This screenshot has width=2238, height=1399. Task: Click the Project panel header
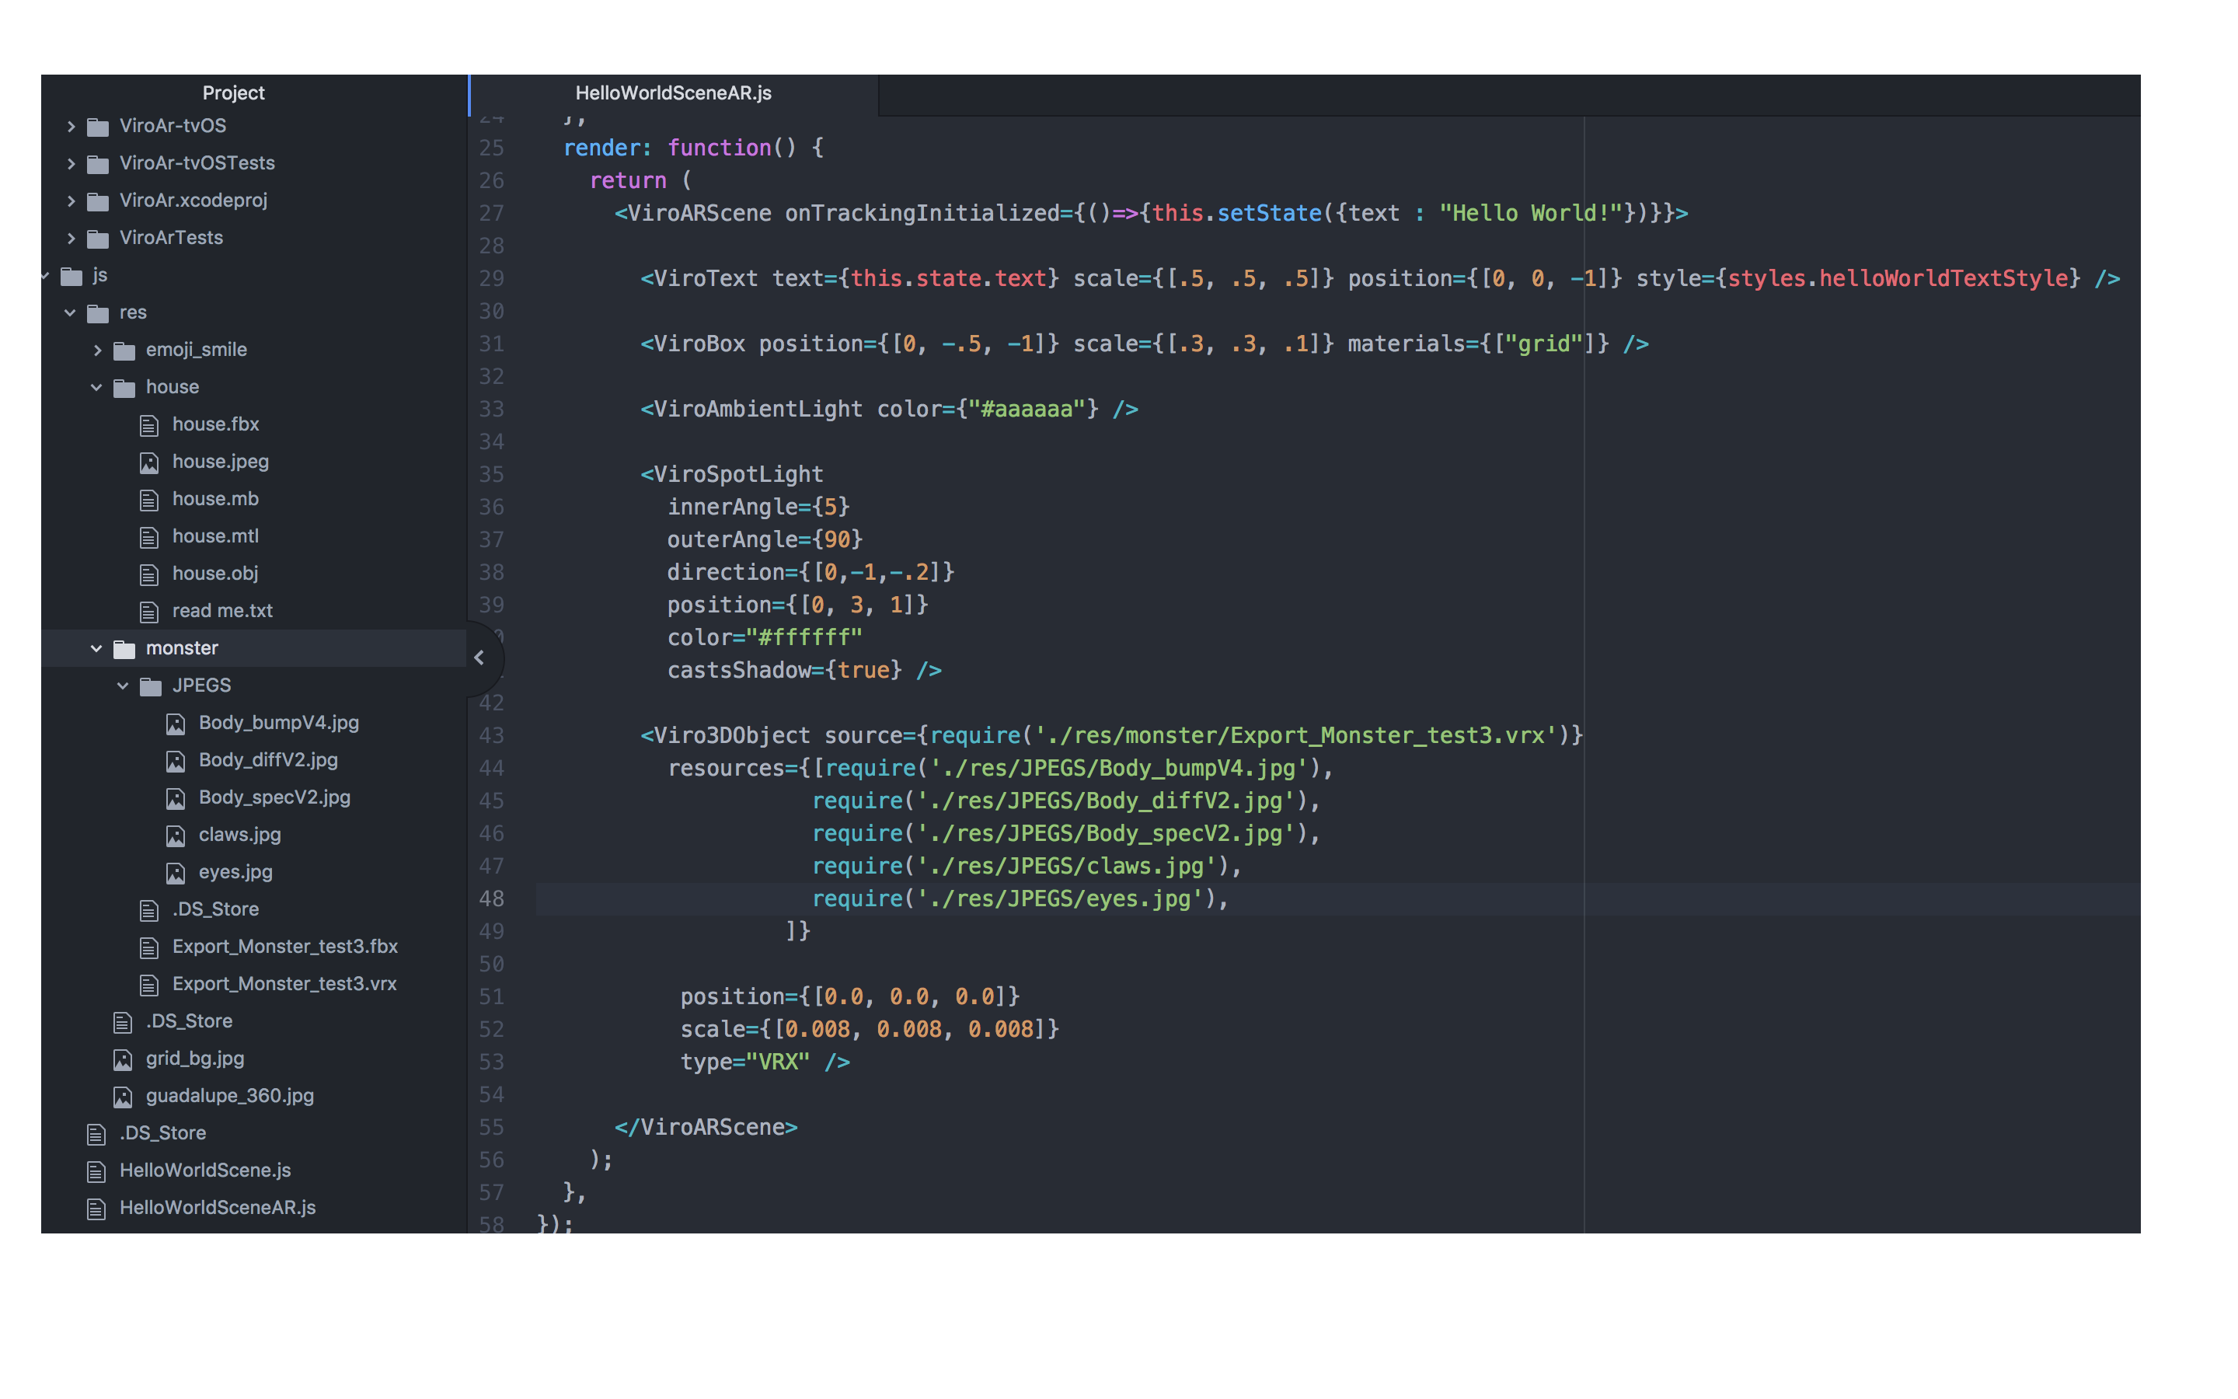pos(233,92)
